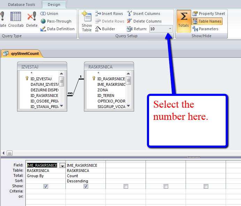Click the Union query button

[x=49, y=14]
